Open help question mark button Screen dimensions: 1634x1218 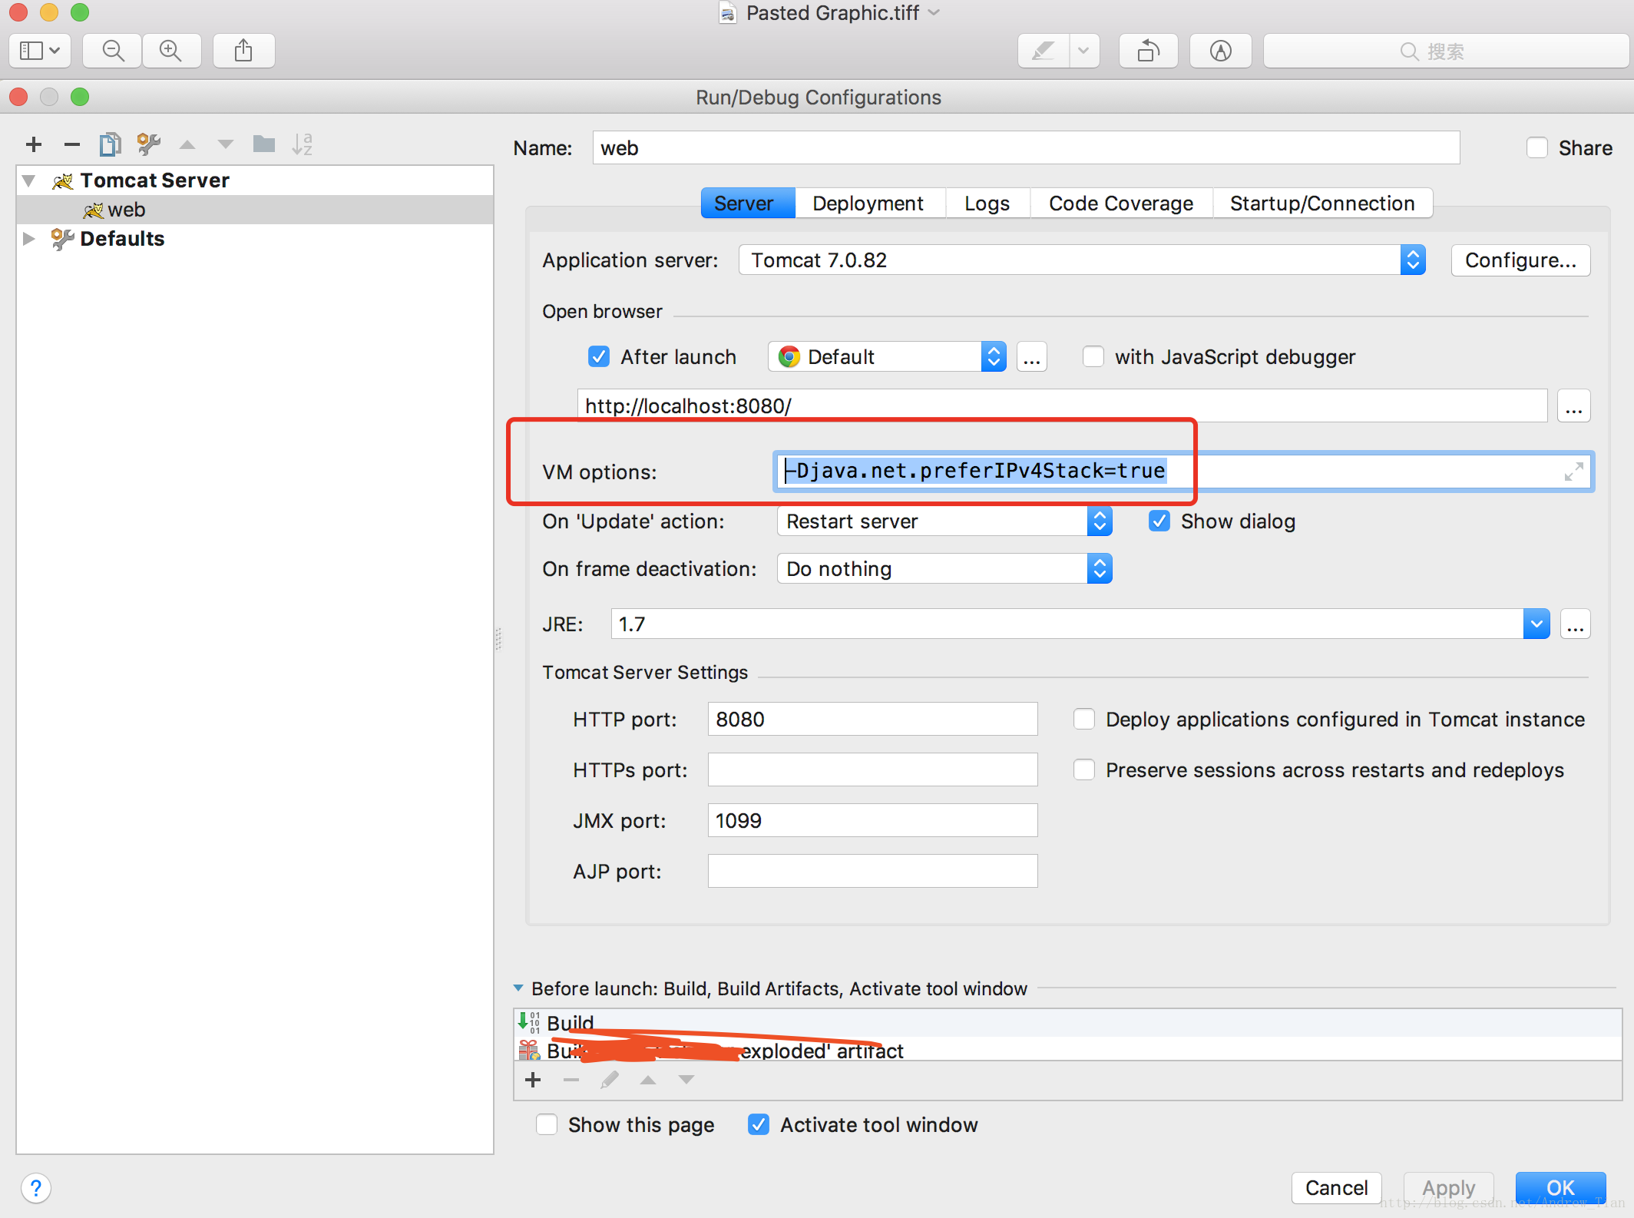click(36, 1188)
